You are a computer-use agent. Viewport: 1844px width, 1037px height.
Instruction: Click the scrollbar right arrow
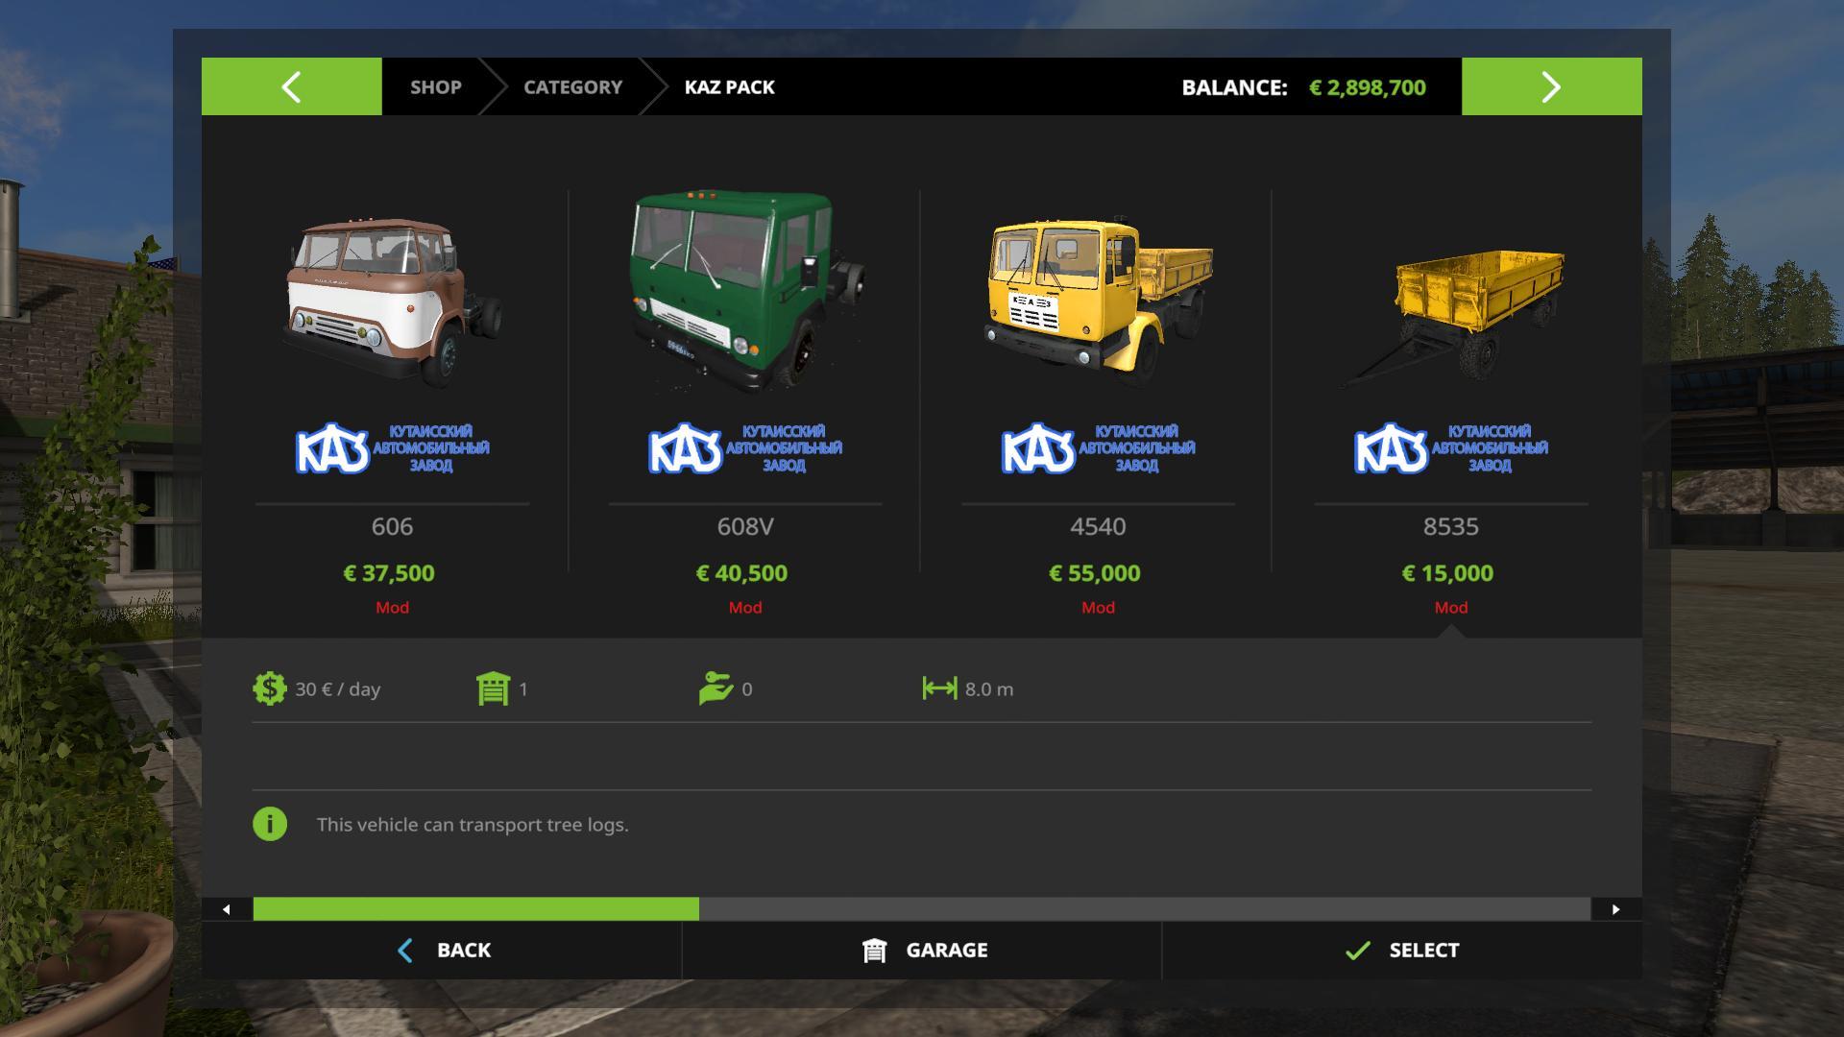[x=1616, y=909]
